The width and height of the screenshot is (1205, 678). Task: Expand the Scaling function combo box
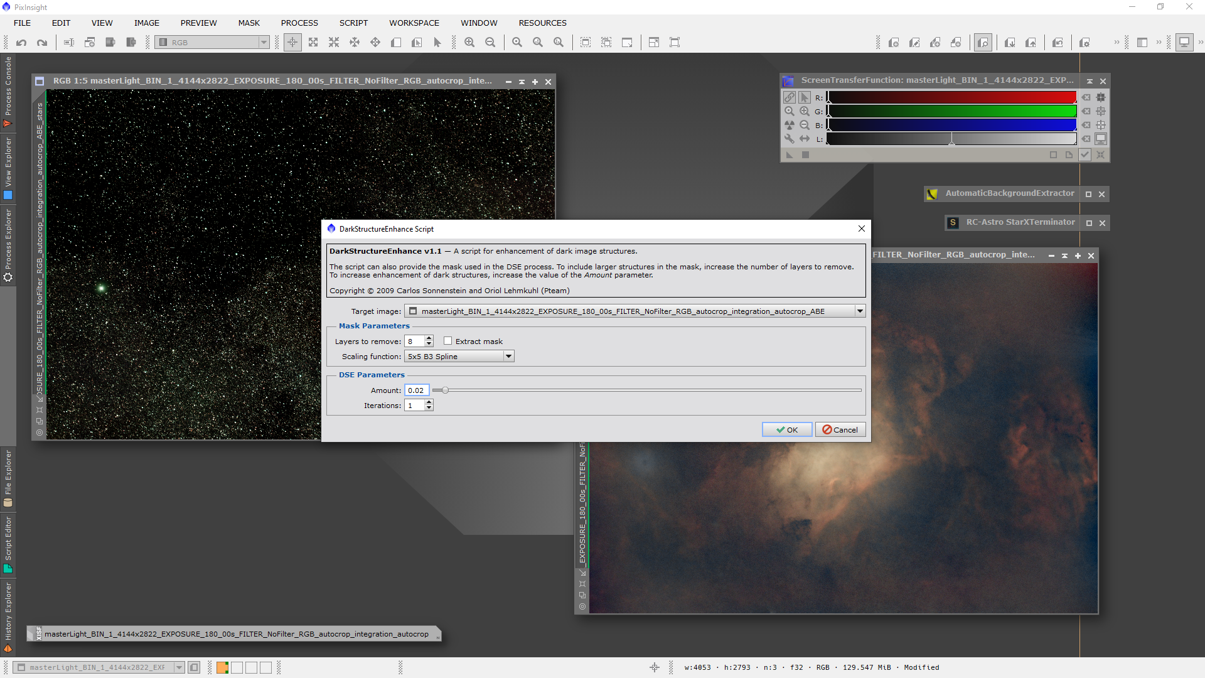(x=508, y=357)
